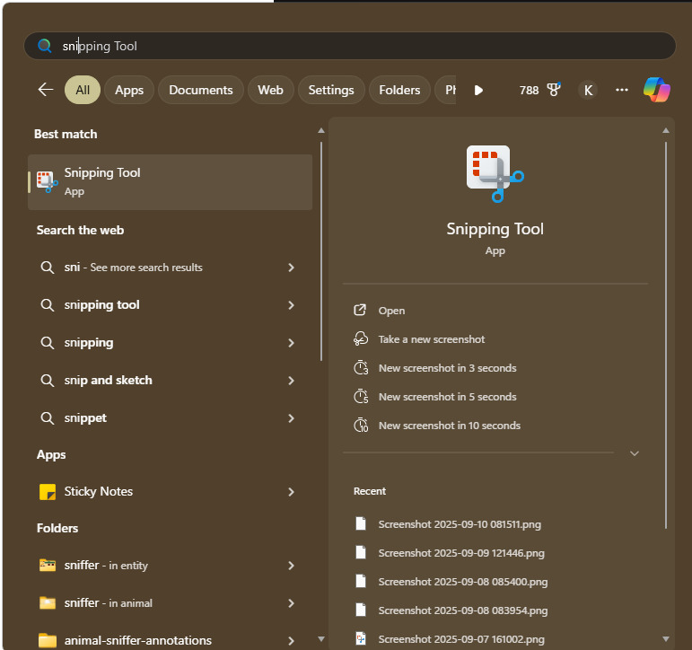Expand the 'snipping' suggestion chevron
The width and height of the screenshot is (692, 650).
tap(291, 343)
